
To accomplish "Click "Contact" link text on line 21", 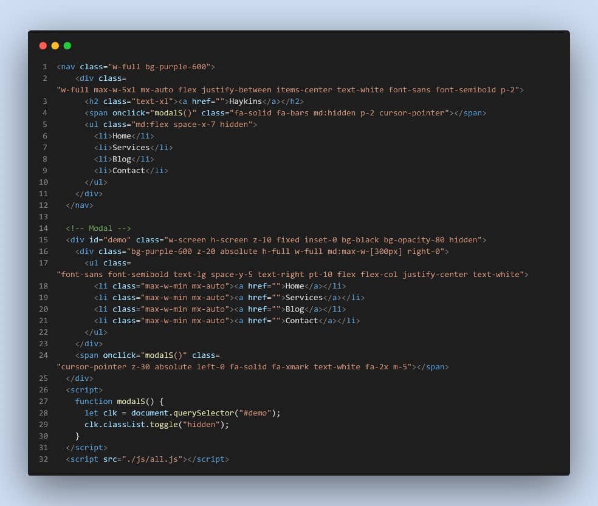I will pos(301,321).
